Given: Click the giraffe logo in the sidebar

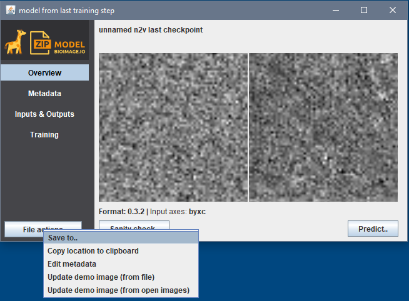Looking at the screenshot, I should pyautogui.click(x=15, y=42).
